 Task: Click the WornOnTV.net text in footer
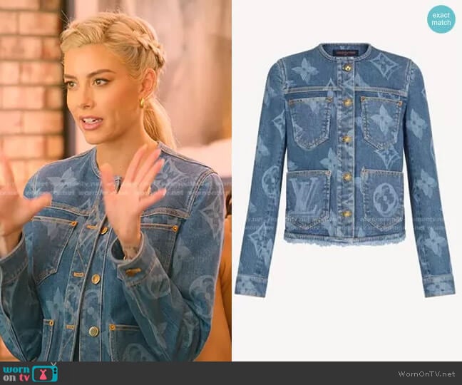point(426,374)
